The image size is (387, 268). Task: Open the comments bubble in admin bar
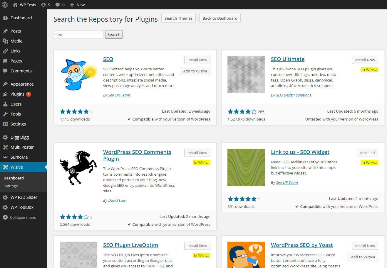pyautogui.click(x=58, y=5)
